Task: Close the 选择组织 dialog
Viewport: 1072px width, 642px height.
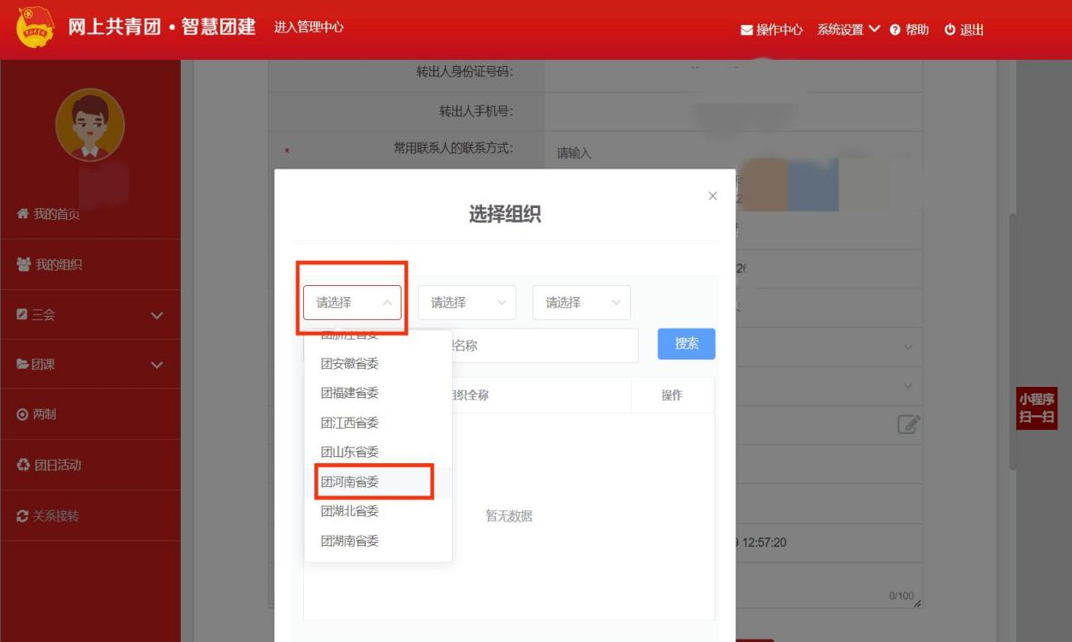Action: [x=712, y=196]
